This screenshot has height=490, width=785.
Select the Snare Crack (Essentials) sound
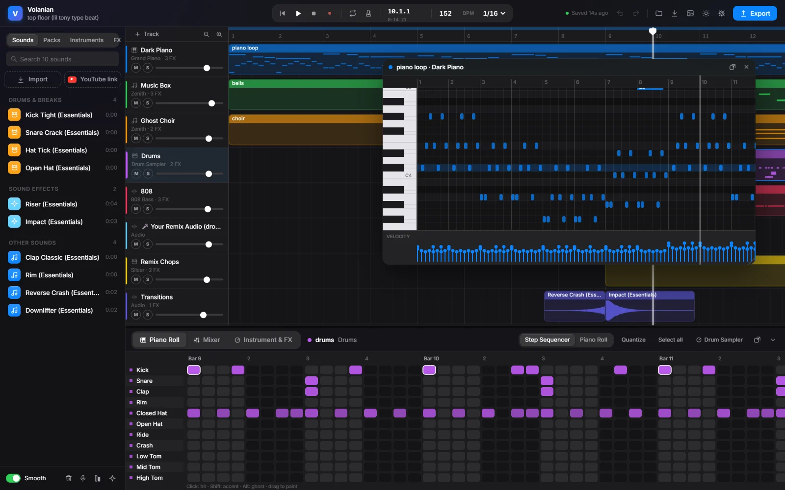click(x=62, y=133)
